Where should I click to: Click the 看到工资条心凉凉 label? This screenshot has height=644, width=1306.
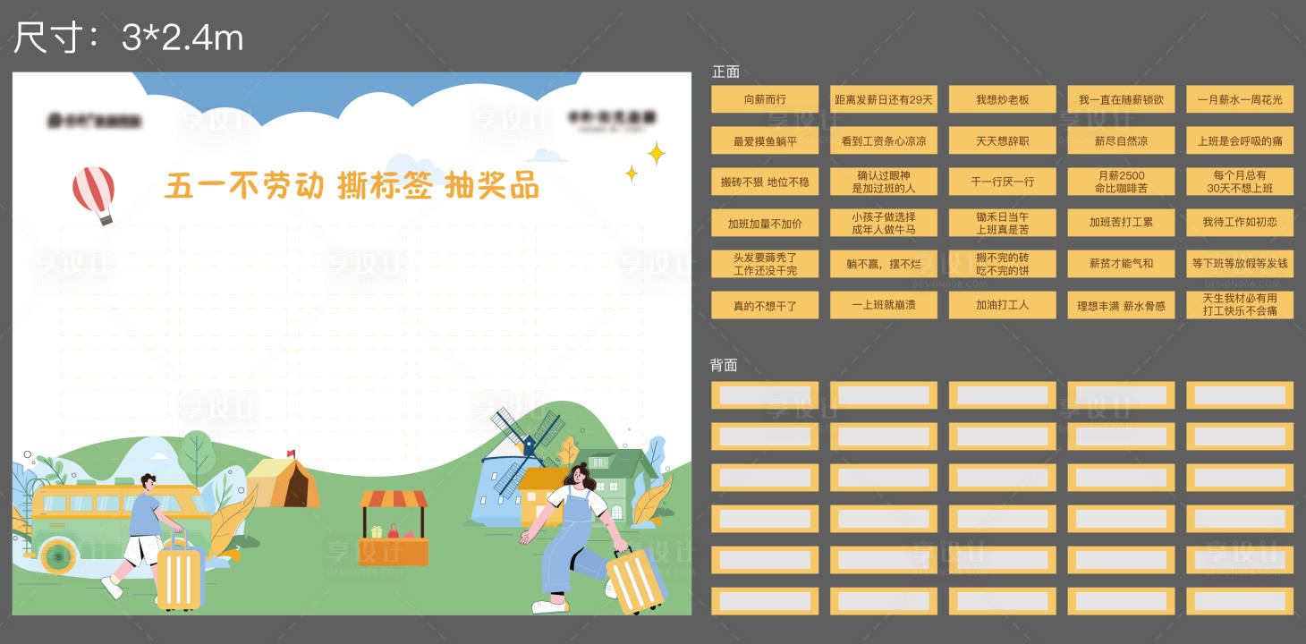tap(884, 140)
